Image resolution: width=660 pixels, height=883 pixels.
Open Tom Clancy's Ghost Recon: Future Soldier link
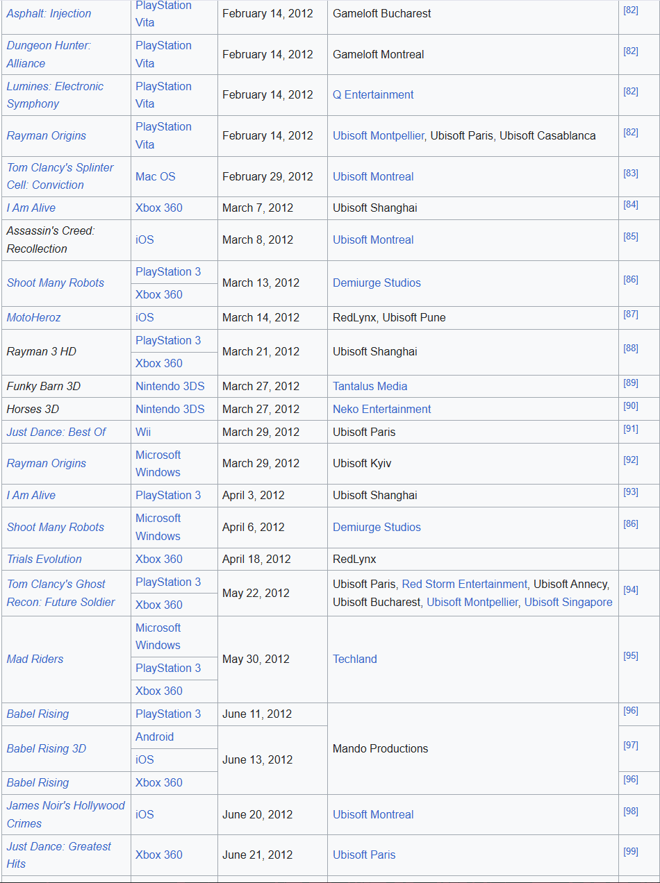pos(61,593)
